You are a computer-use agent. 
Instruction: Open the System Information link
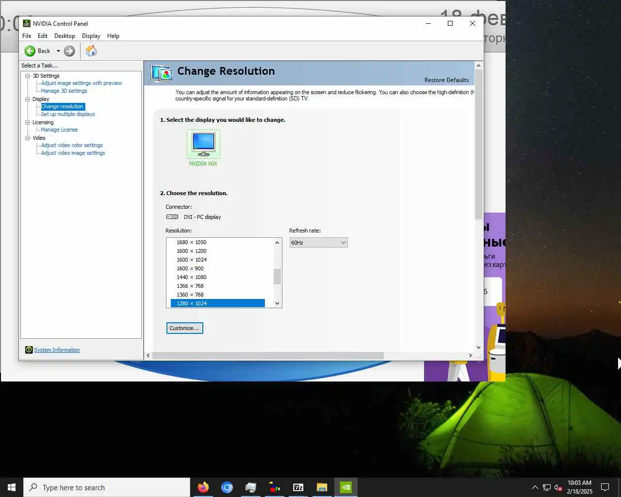pos(57,350)
